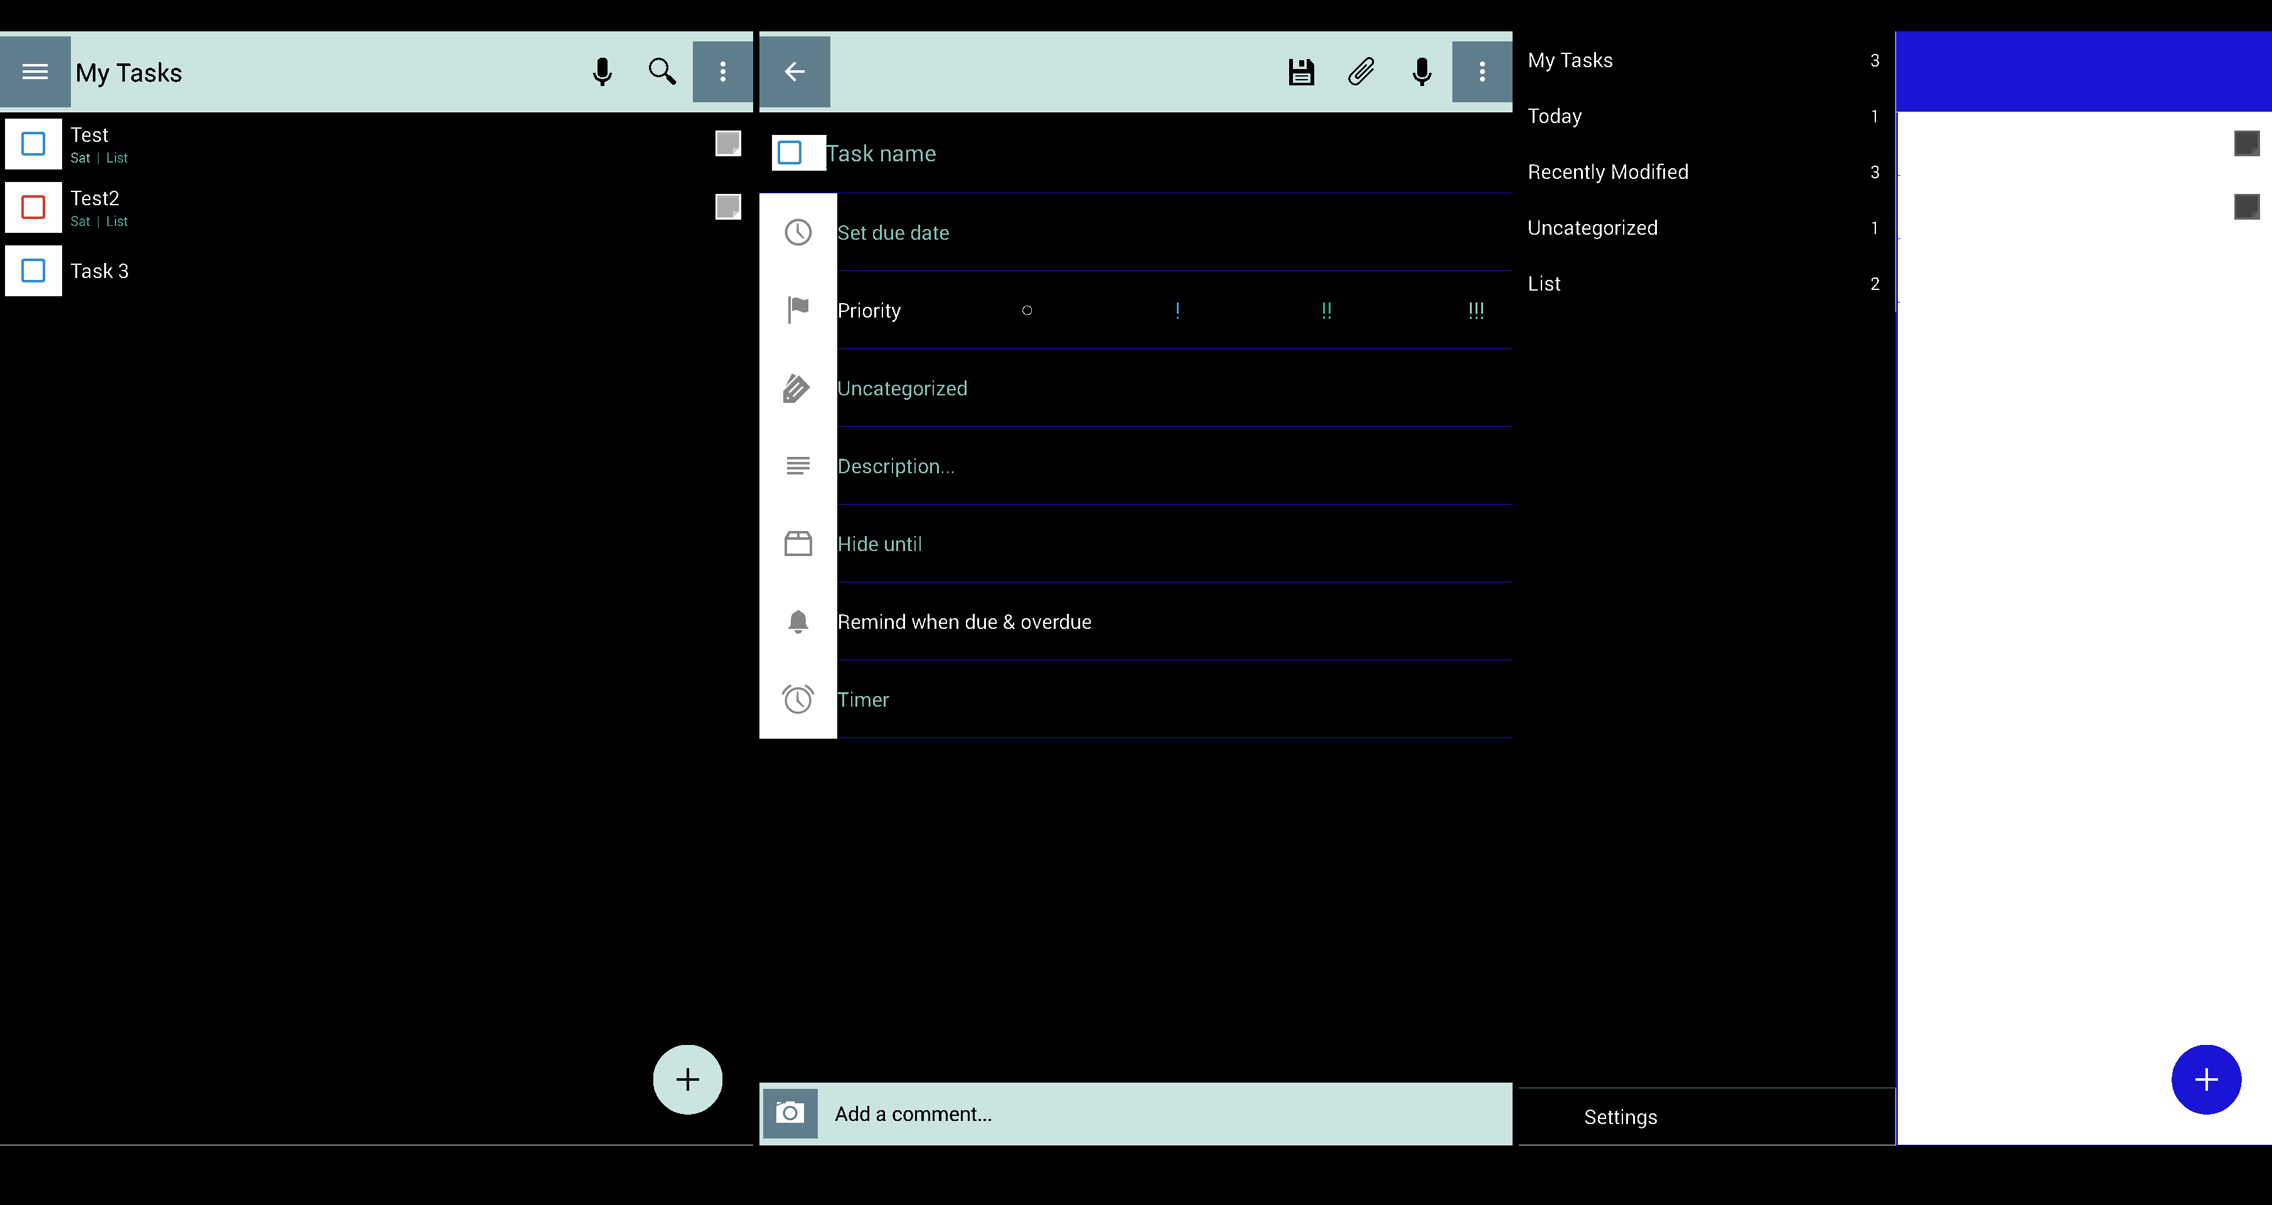Screen dimensions: 2272x1205
Task: Tap the camera icon next to comment box
Action: [x=790, y=1113]
